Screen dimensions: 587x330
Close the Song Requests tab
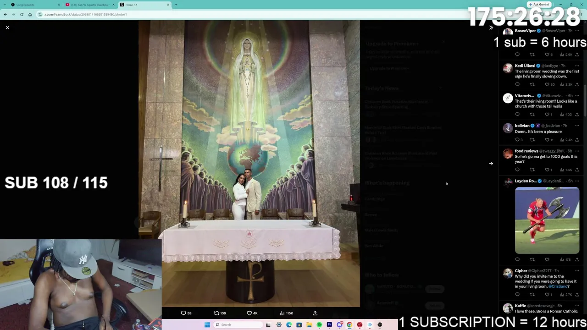[x=59, y=5]
